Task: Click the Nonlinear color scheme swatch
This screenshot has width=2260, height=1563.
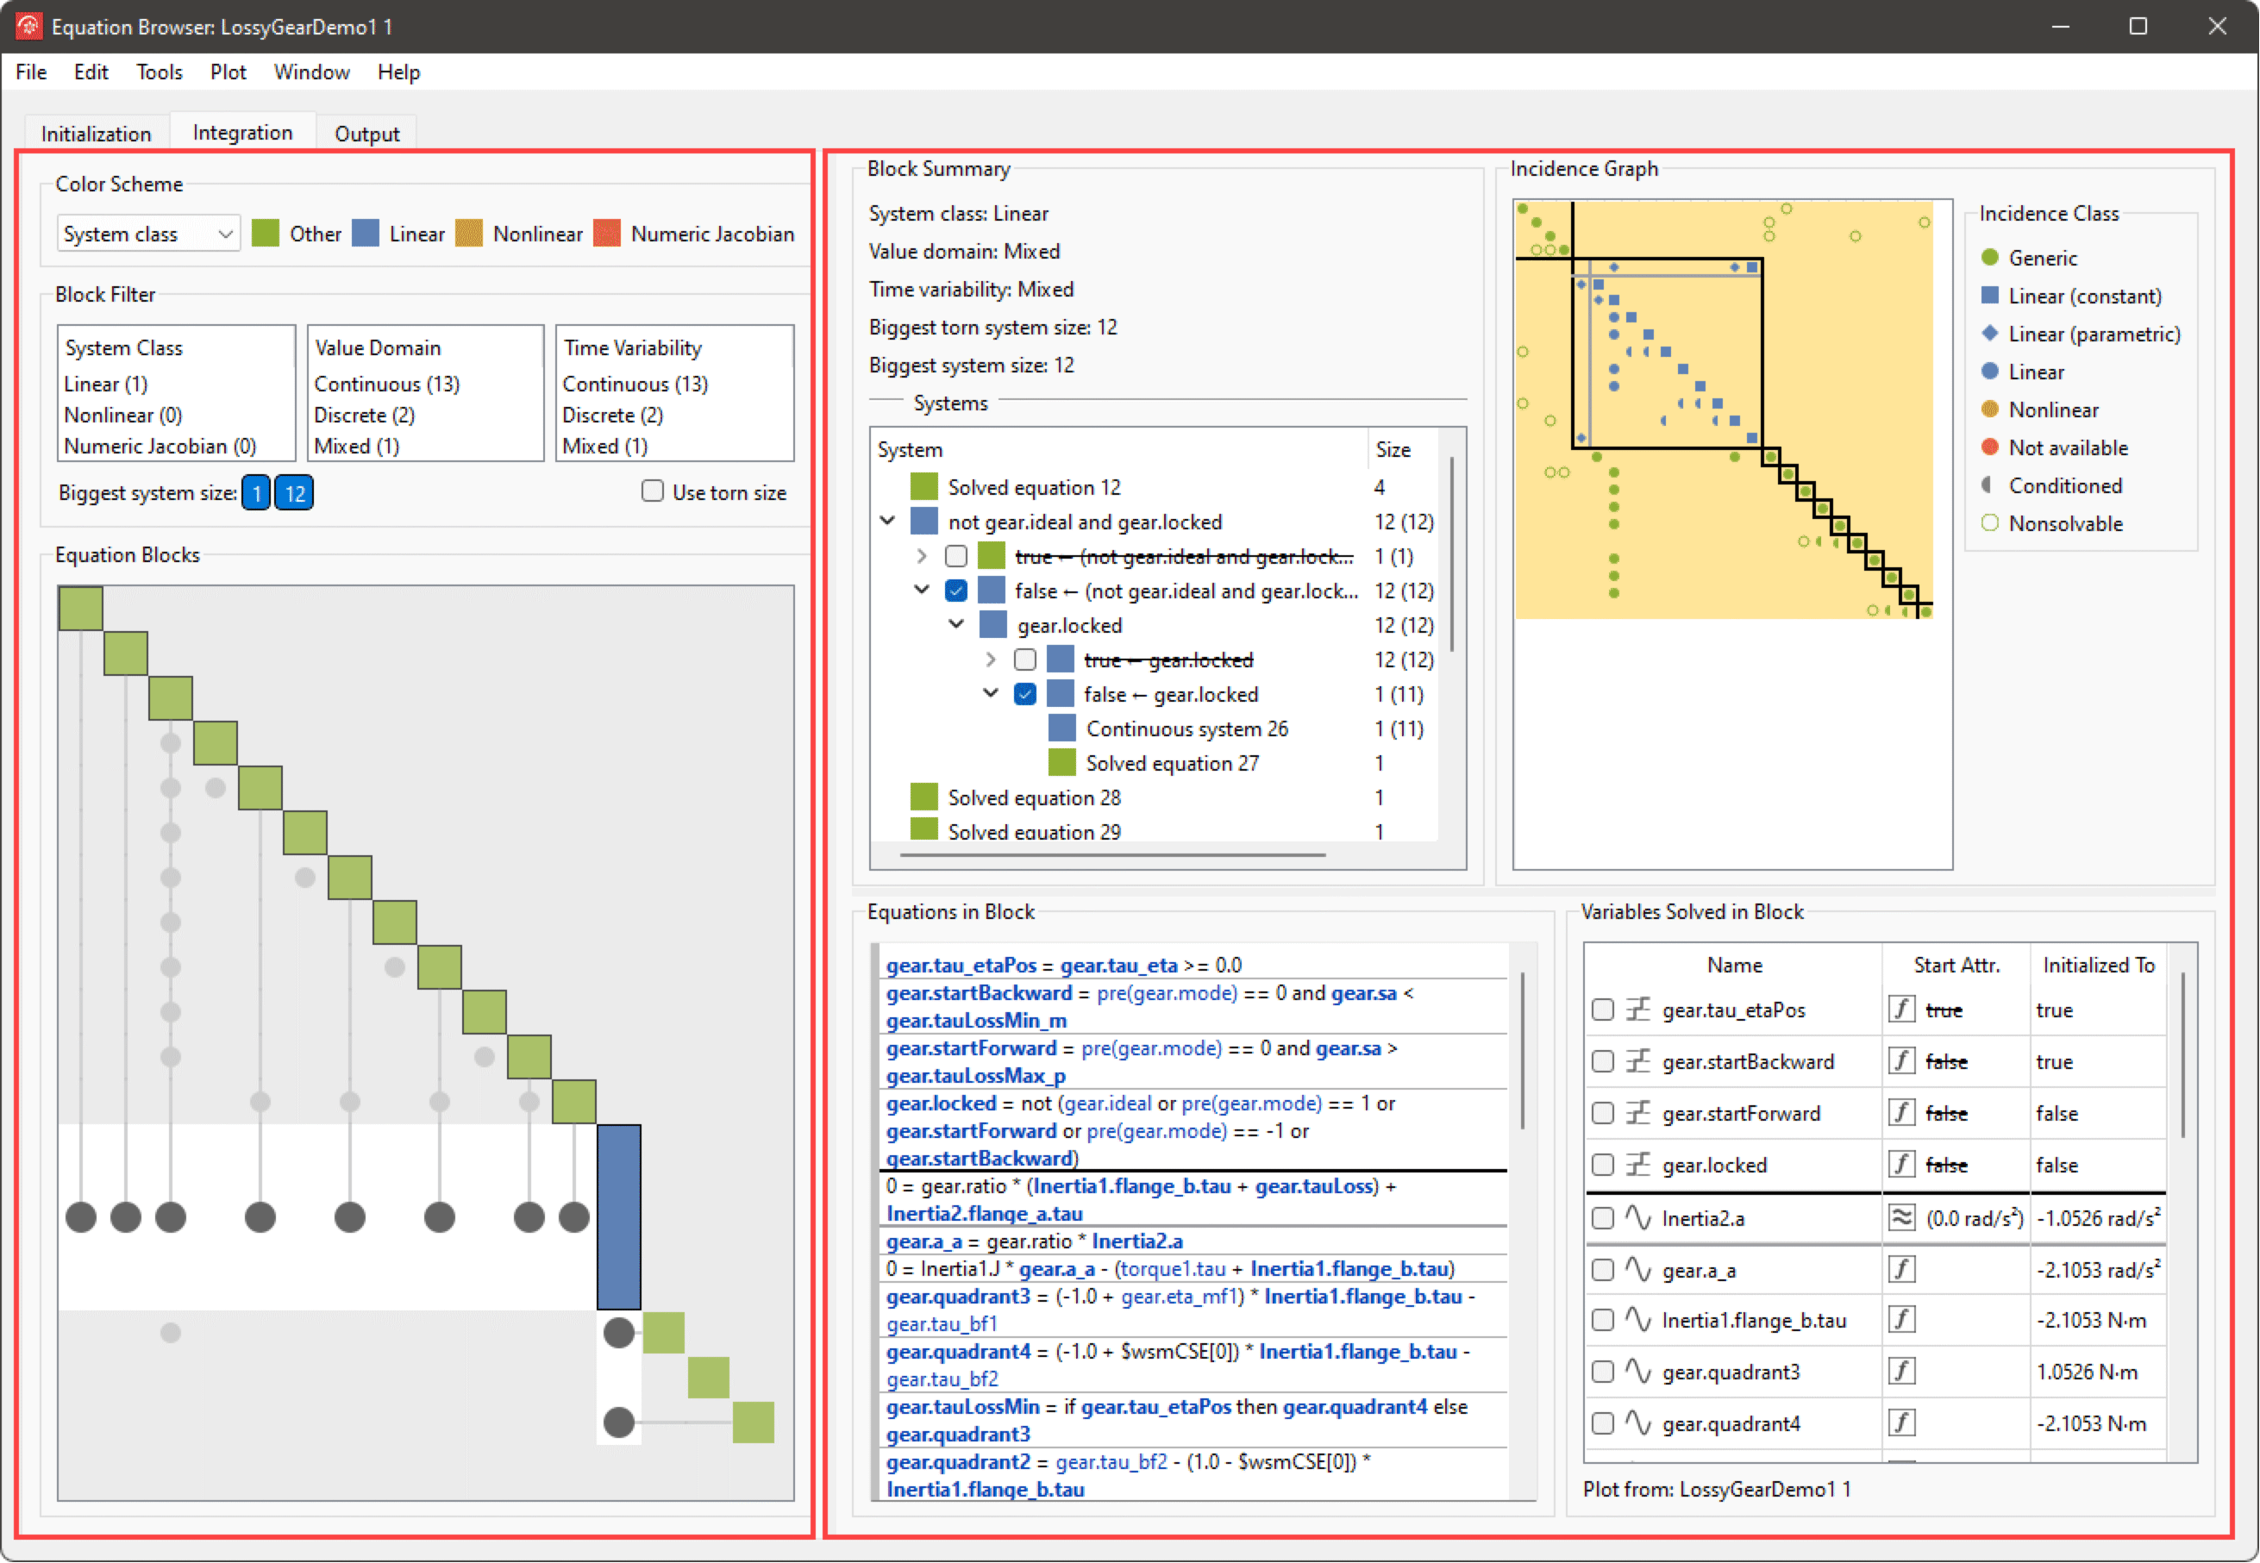Action: pos(469,233)
